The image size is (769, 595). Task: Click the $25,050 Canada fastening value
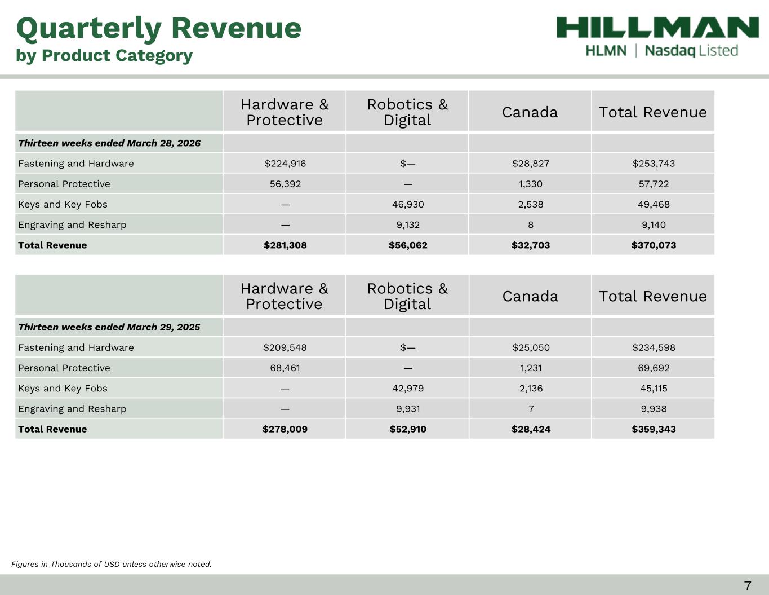tap(531, 347)
